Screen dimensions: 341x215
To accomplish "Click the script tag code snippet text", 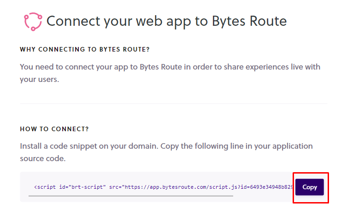I will pyautogui.click(x=163, y=187).
